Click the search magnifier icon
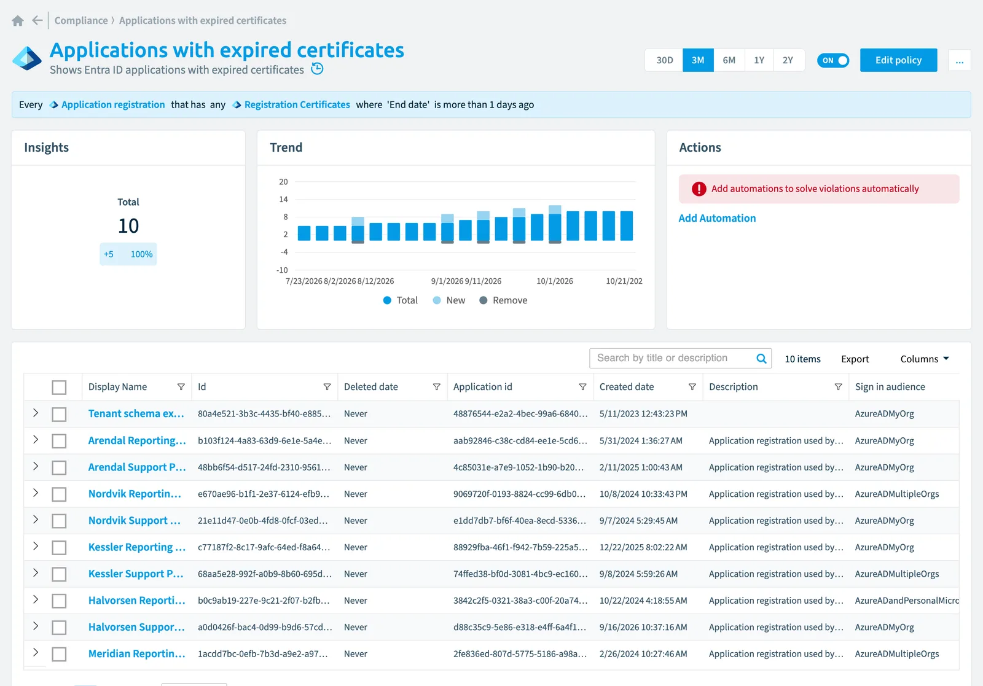Screen dimensions: 983x686 761,359
